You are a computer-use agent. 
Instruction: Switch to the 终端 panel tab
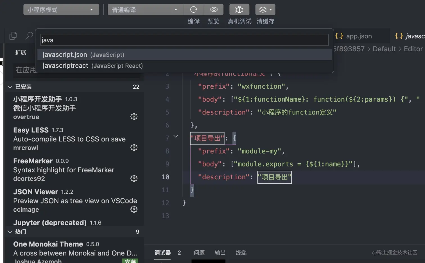click(x=241, y=253)
